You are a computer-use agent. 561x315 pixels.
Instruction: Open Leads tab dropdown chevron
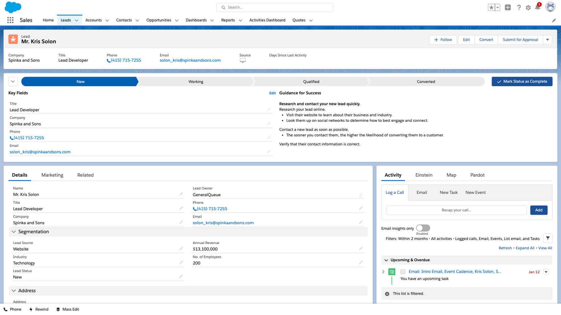[x=76, y=20]
